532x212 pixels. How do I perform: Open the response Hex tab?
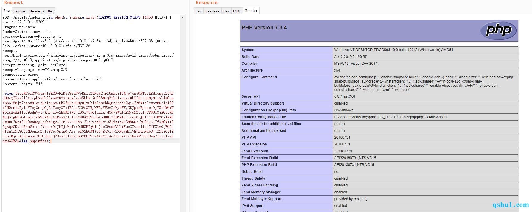227,11
